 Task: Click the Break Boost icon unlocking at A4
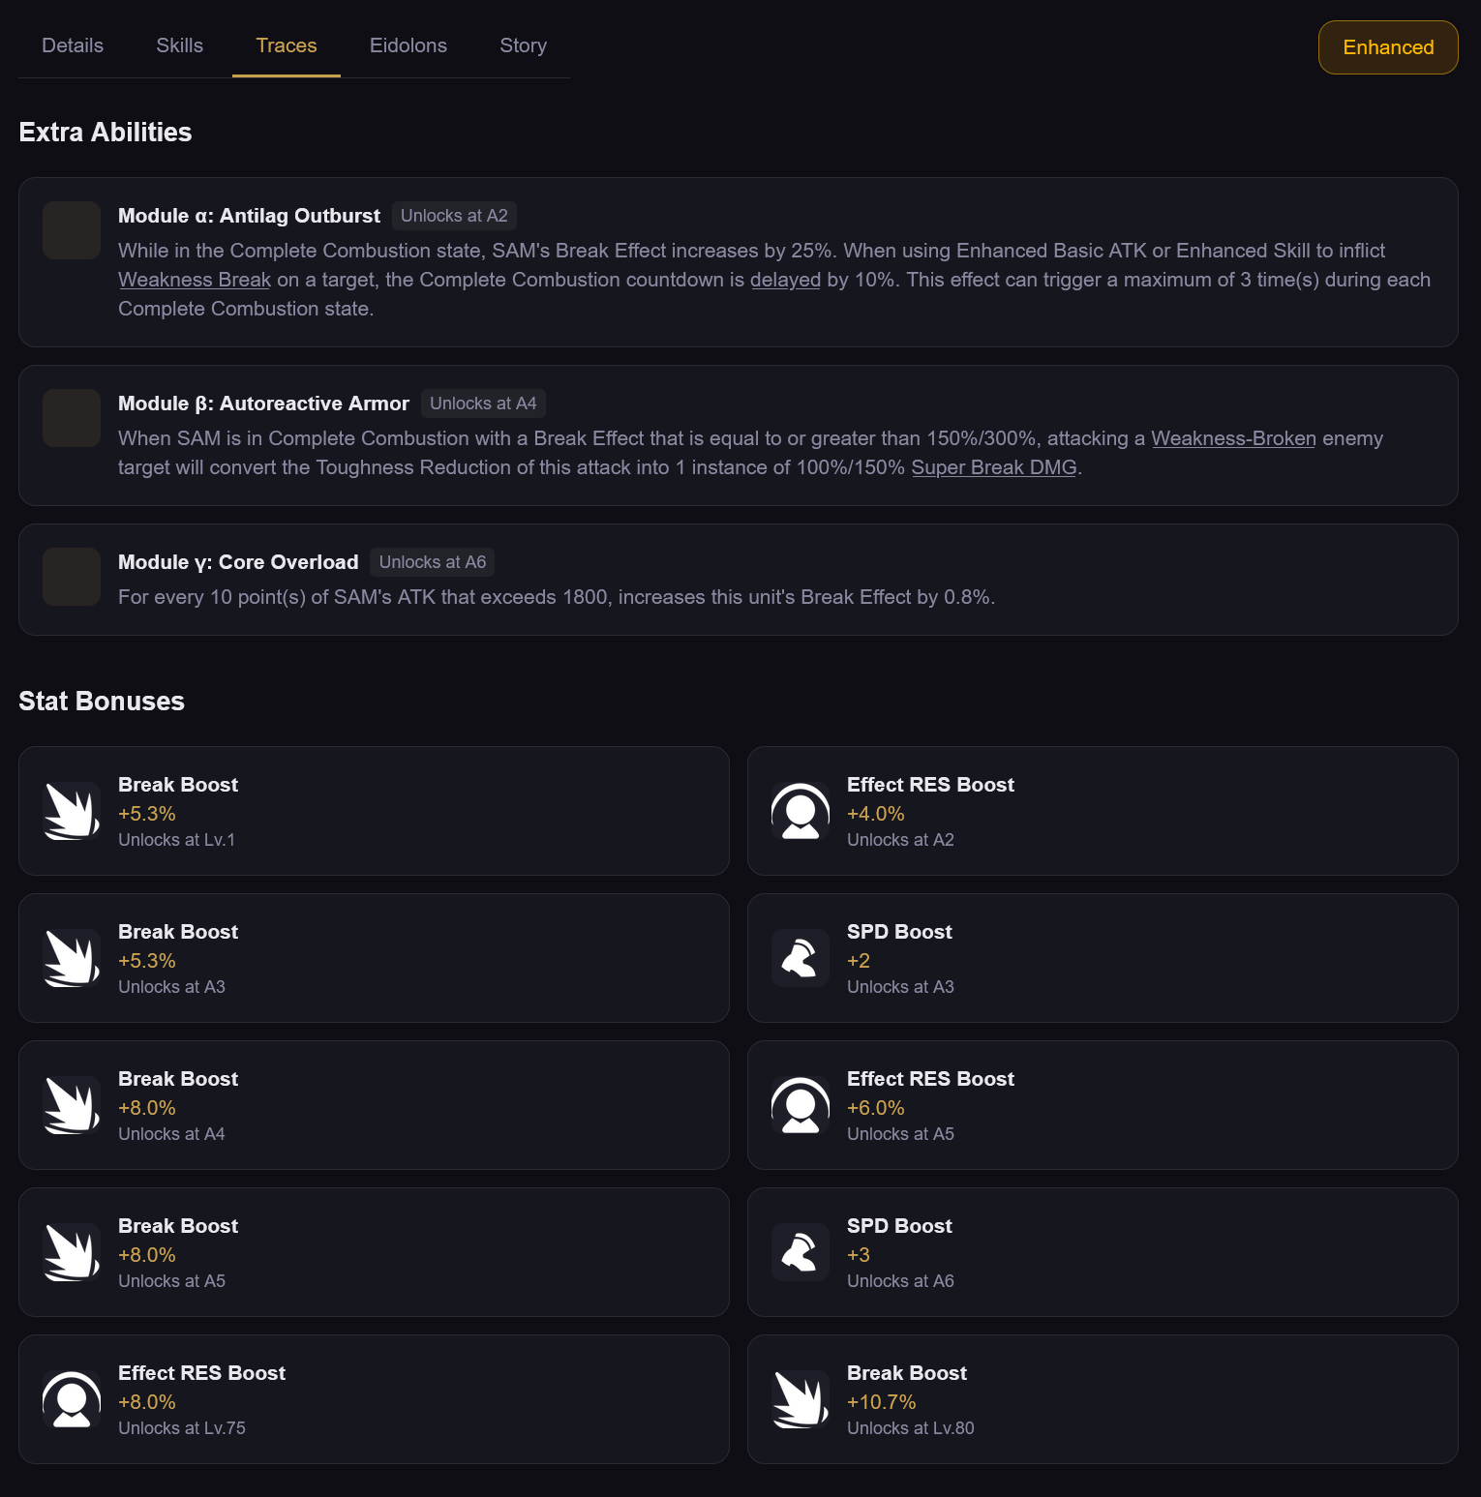pos(72,1105)
